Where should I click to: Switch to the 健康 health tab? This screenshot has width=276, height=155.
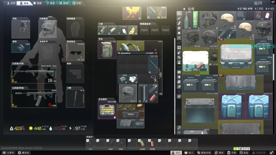click(38, 3)
